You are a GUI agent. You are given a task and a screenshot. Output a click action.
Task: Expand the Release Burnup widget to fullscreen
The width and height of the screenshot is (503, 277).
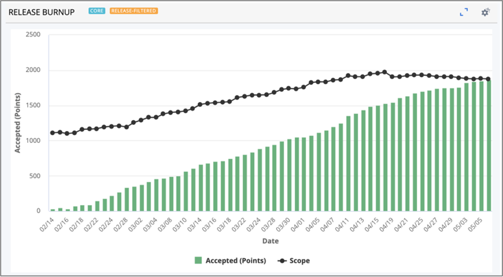(x=463, y=12)
